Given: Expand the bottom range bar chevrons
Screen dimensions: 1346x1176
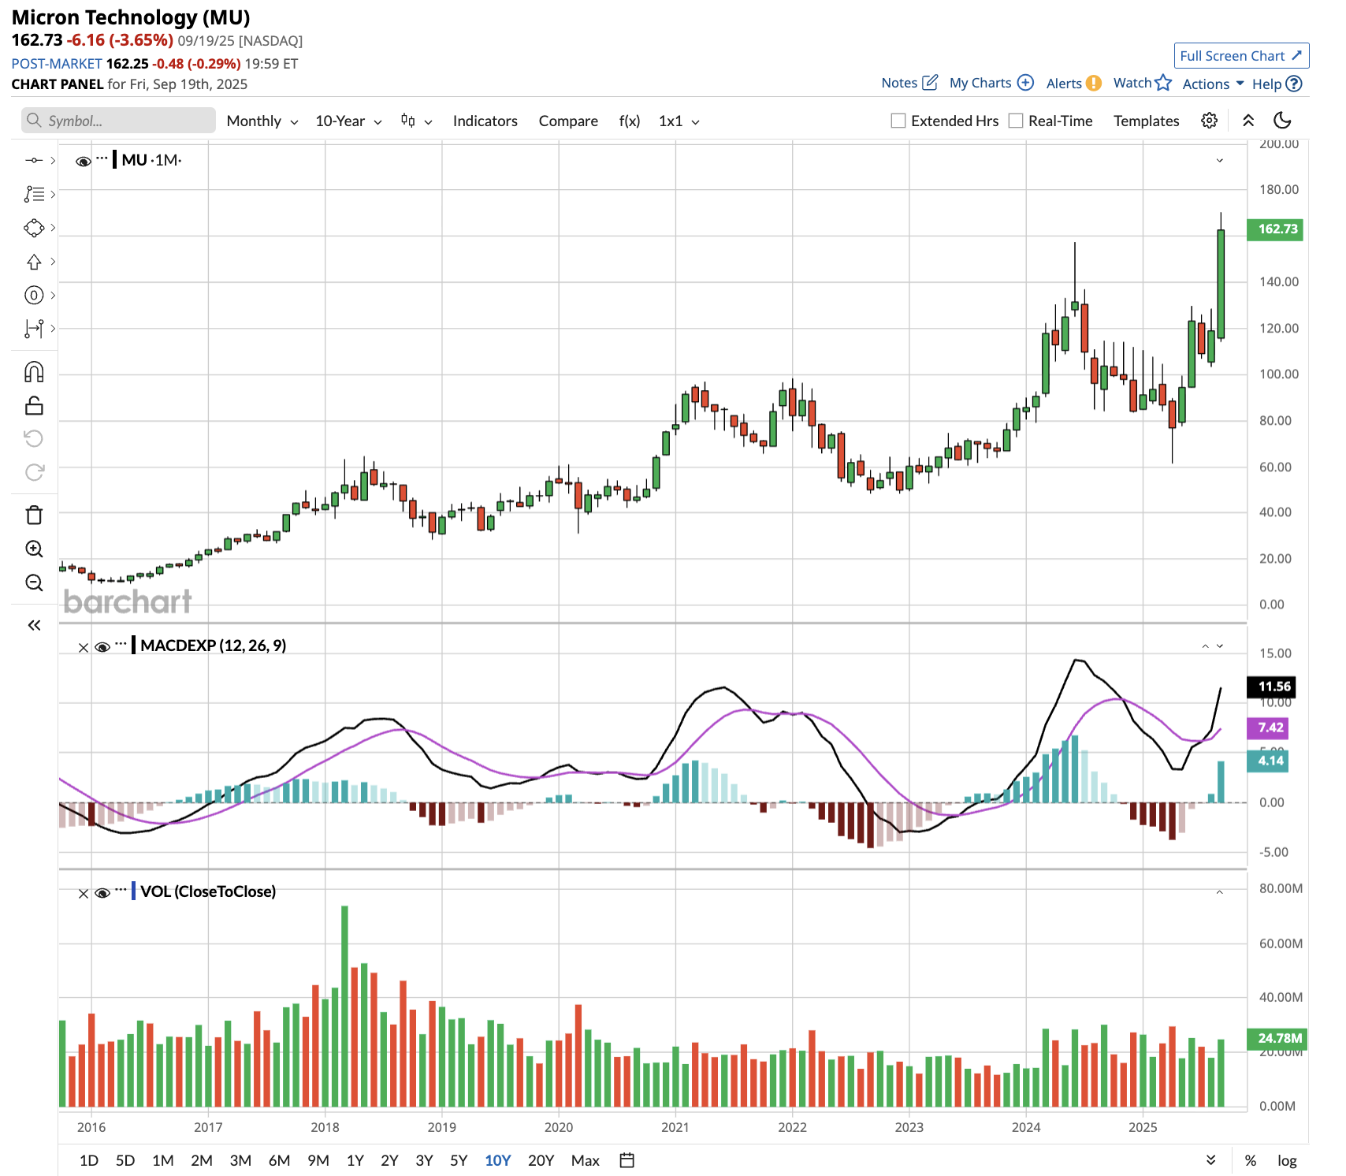Looking at the screenshot, I should (x=1210, y=1159).
